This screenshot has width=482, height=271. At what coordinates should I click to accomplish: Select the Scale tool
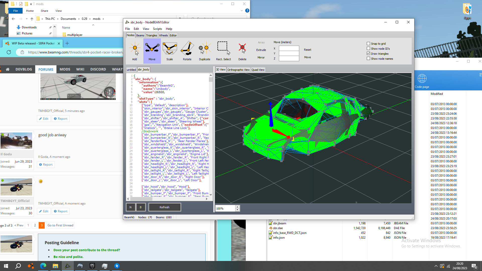(170, 51)
